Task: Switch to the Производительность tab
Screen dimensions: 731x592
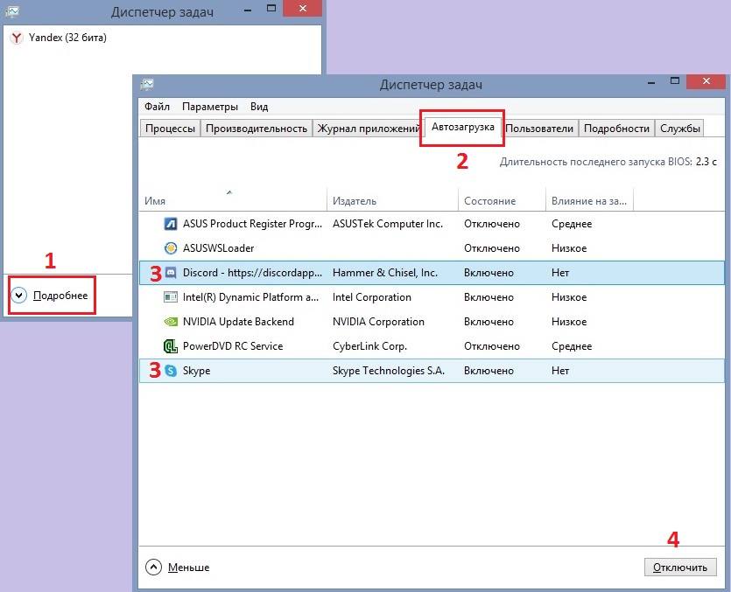Action: (257, 128)
